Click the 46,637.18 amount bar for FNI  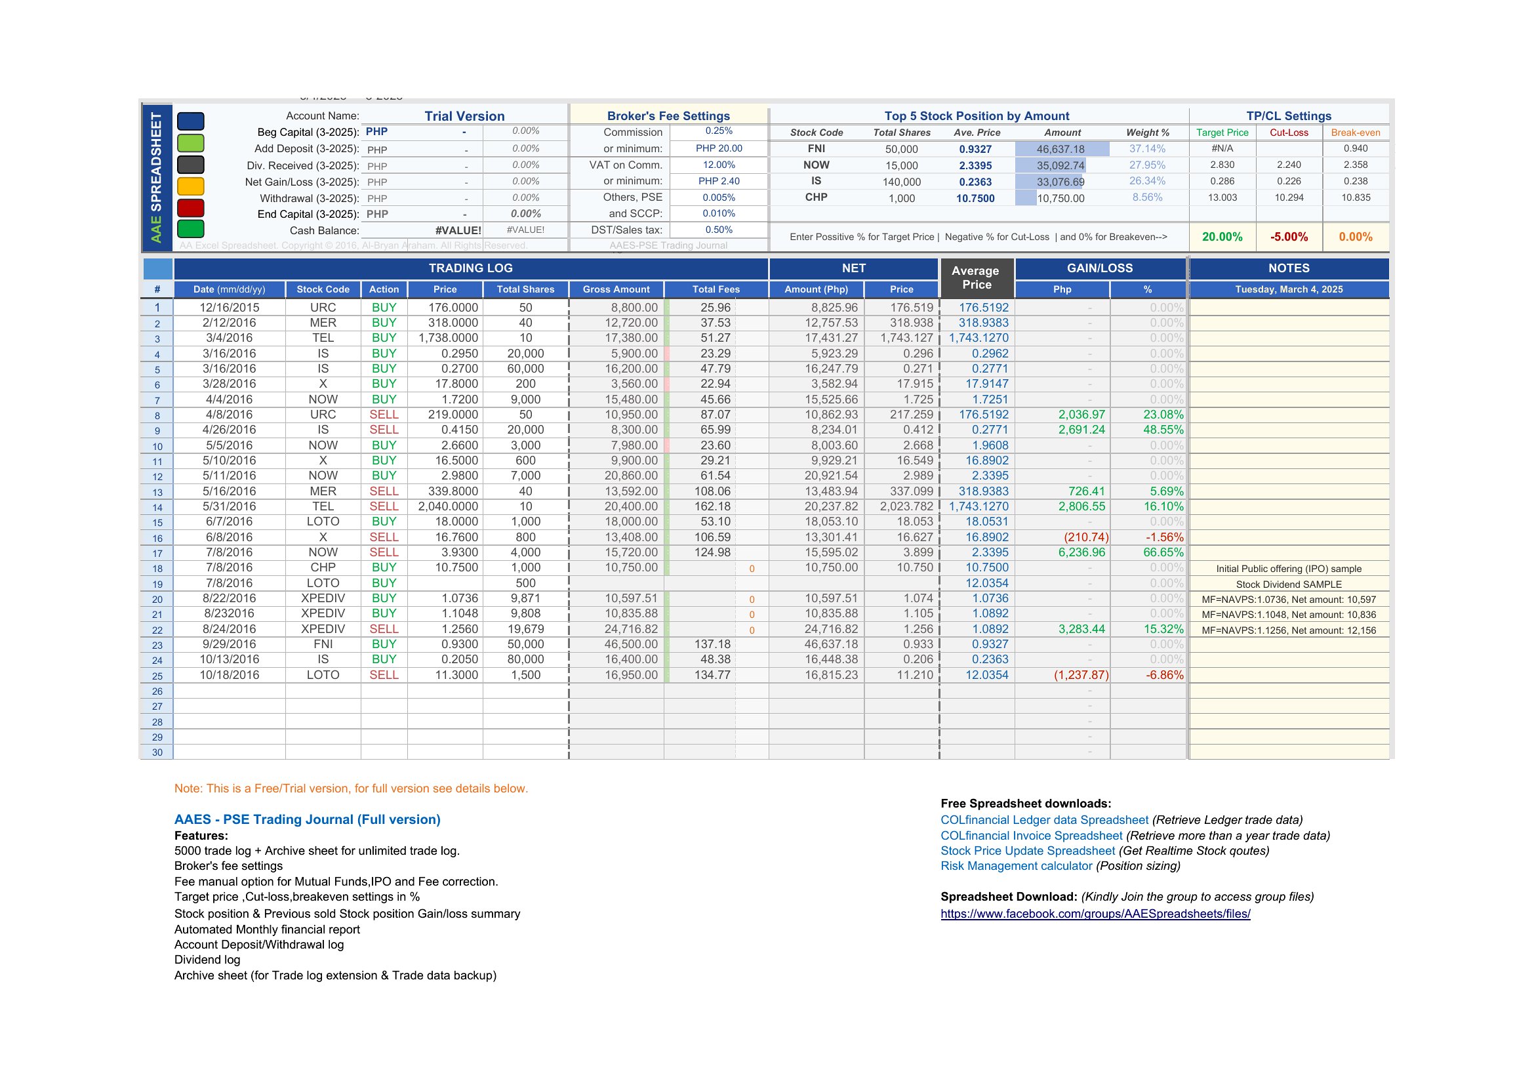coord(1061,149)
